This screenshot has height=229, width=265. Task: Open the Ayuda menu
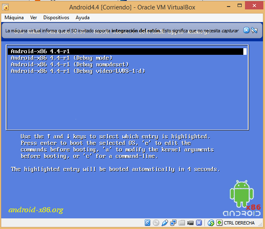point(83,18)
